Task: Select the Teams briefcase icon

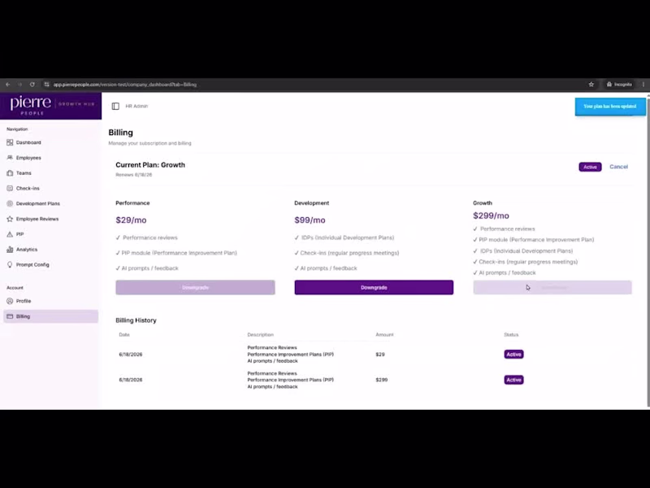Action: 10,173
